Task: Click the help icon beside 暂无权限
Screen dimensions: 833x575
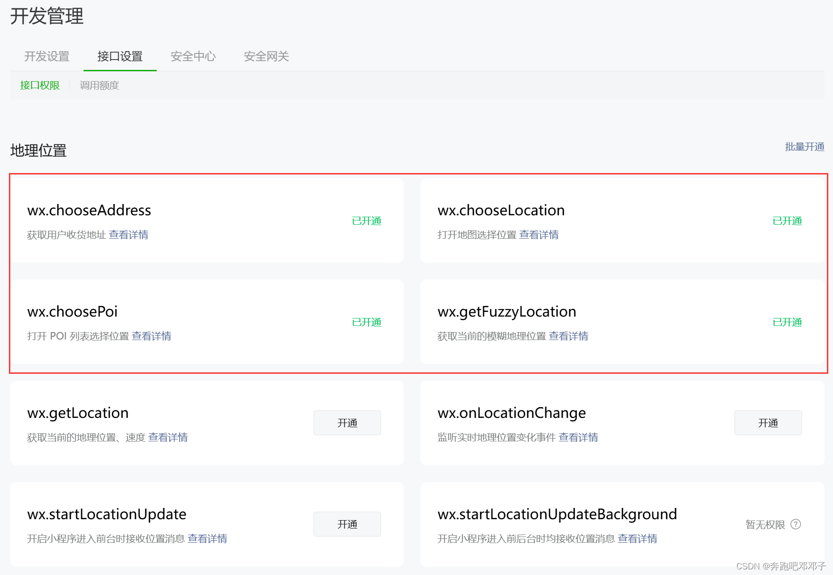Action: 795,524
